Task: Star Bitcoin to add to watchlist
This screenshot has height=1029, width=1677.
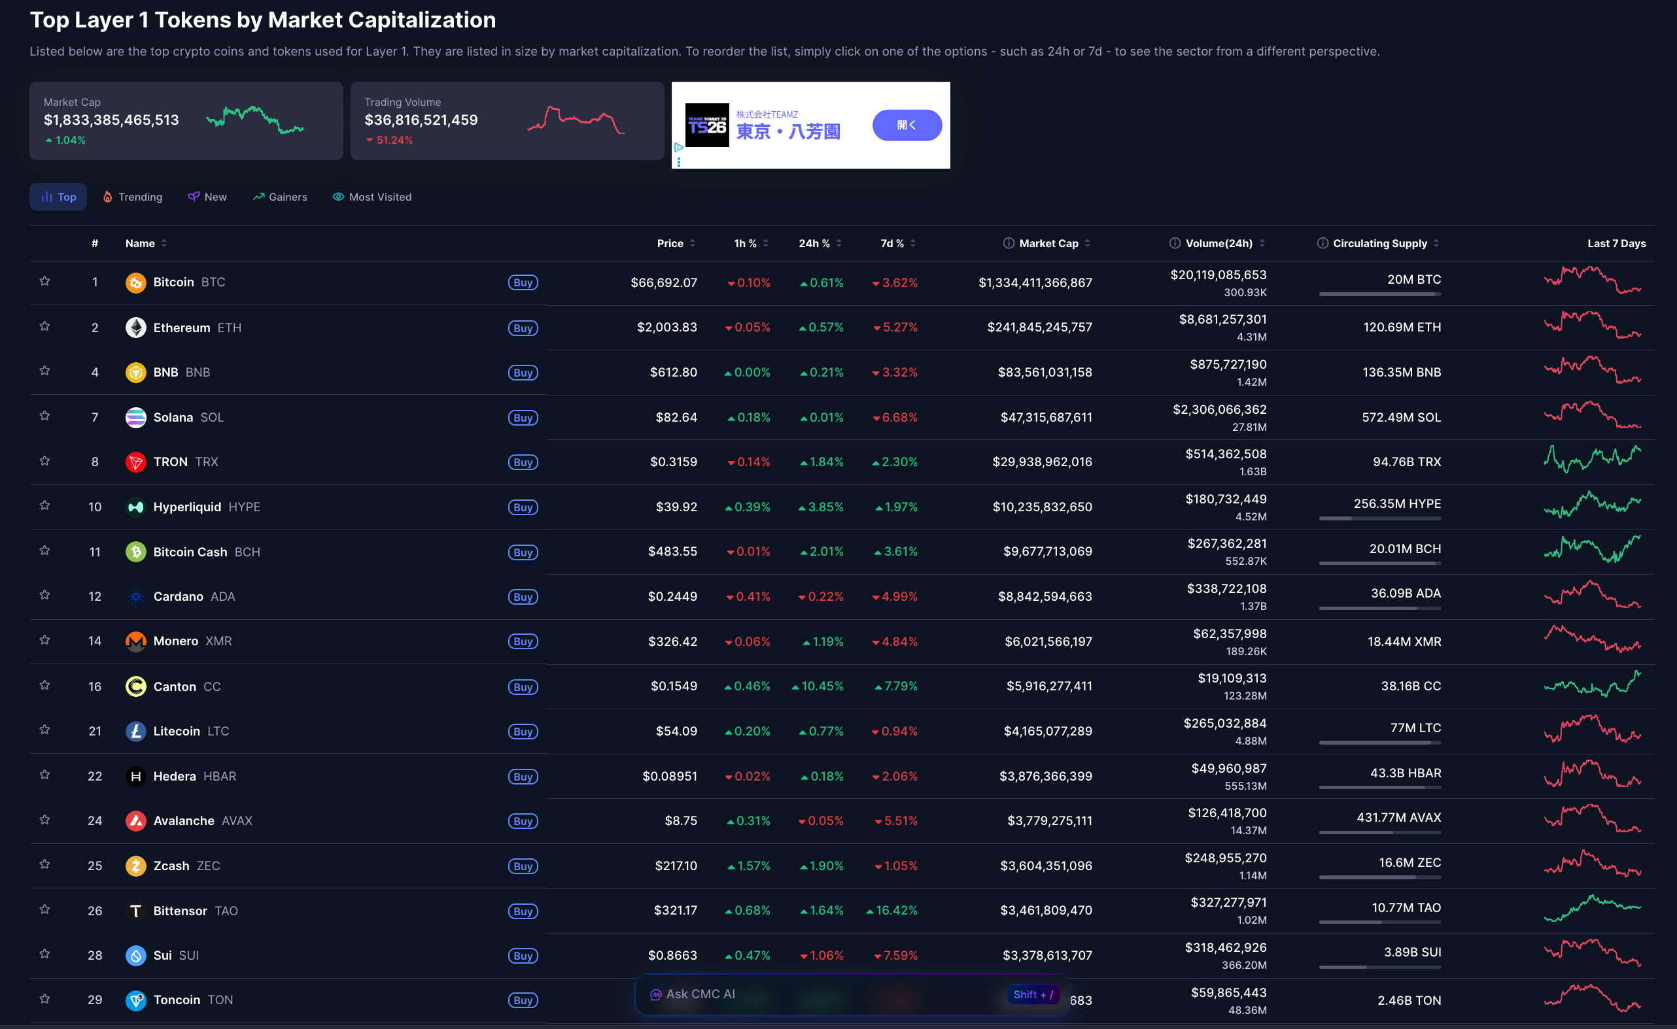Action: (45, 281)
